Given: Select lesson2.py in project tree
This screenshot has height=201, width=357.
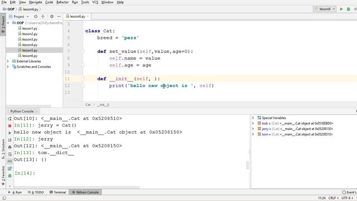Looking at the screenshot, I should (x=30, y=34).
